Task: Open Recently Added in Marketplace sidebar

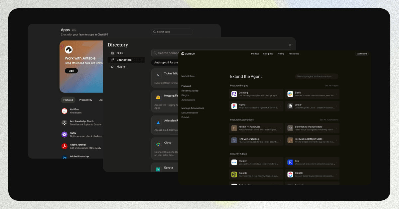Action: (x=190, y=91)
